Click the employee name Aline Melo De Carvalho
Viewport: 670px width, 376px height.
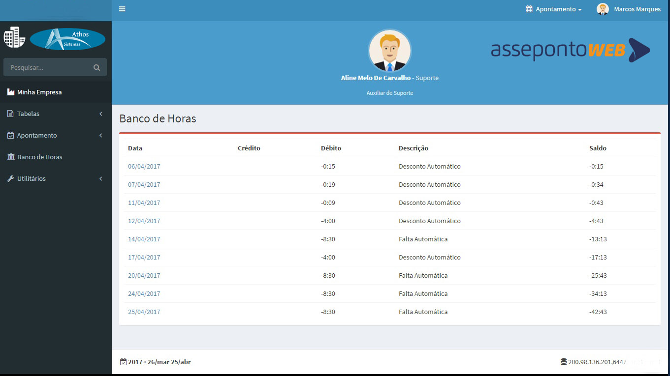pos(376,78)
